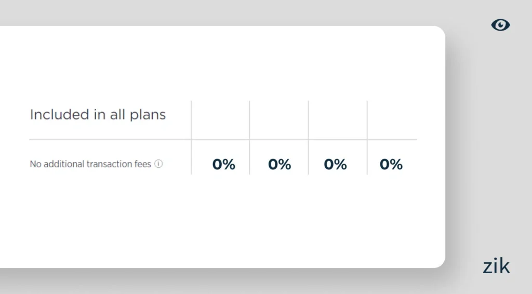Click the word 'plans' in the heading

[147, 115]
